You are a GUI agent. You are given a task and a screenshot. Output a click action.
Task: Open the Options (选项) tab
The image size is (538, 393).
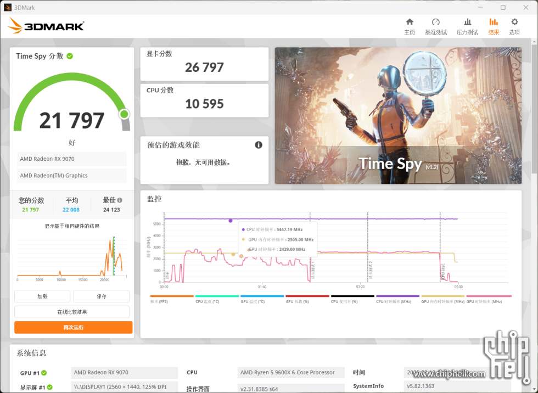click(514, 27)
